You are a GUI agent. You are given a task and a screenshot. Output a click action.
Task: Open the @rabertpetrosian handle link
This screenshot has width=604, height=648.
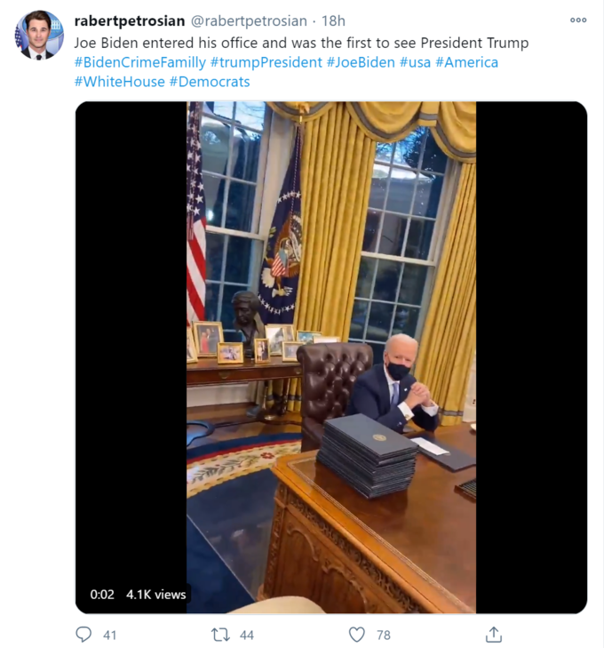(x=249, y=20)
